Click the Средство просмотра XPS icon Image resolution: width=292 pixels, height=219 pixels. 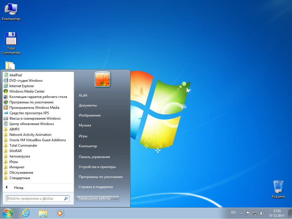tap(6, 113)
